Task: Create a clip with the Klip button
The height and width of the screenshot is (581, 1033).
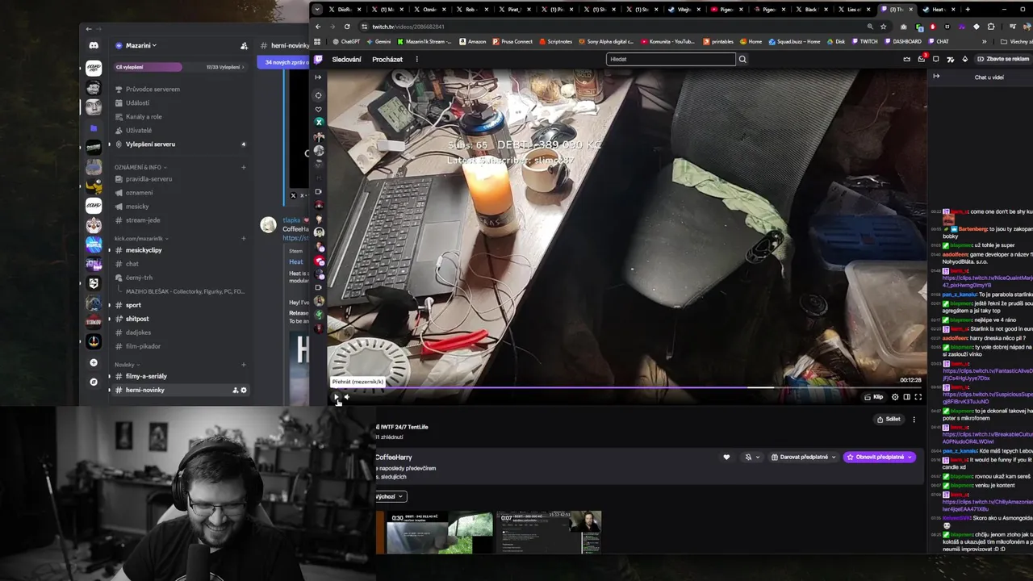Action: coord(874,397)
